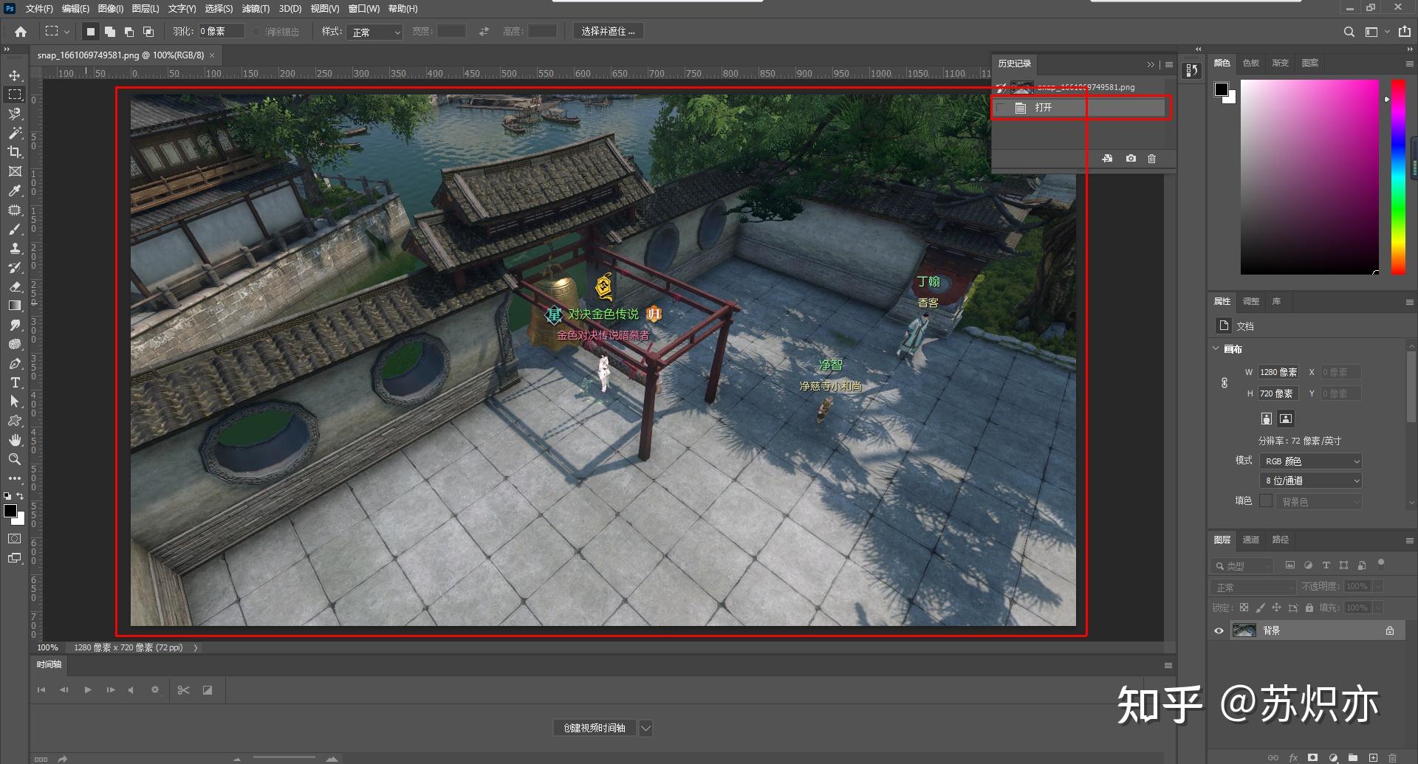Open dropdown arrow beside 创建视频时间轴
Viewport: 1418px width, 764px height.
[x=645, y=728]
